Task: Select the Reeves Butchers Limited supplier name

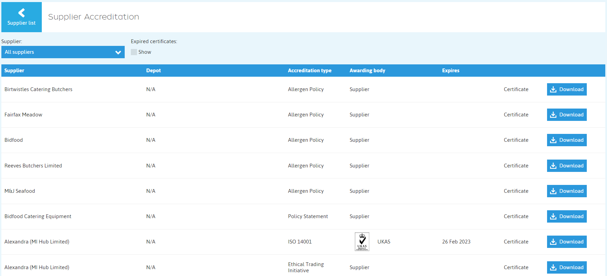Action: (33, 166)
